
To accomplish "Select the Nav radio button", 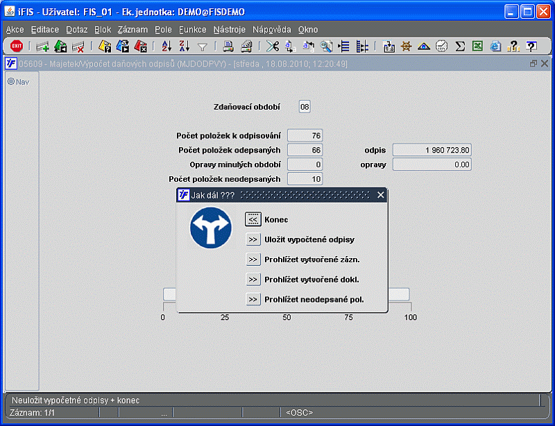I will point(11,81).
